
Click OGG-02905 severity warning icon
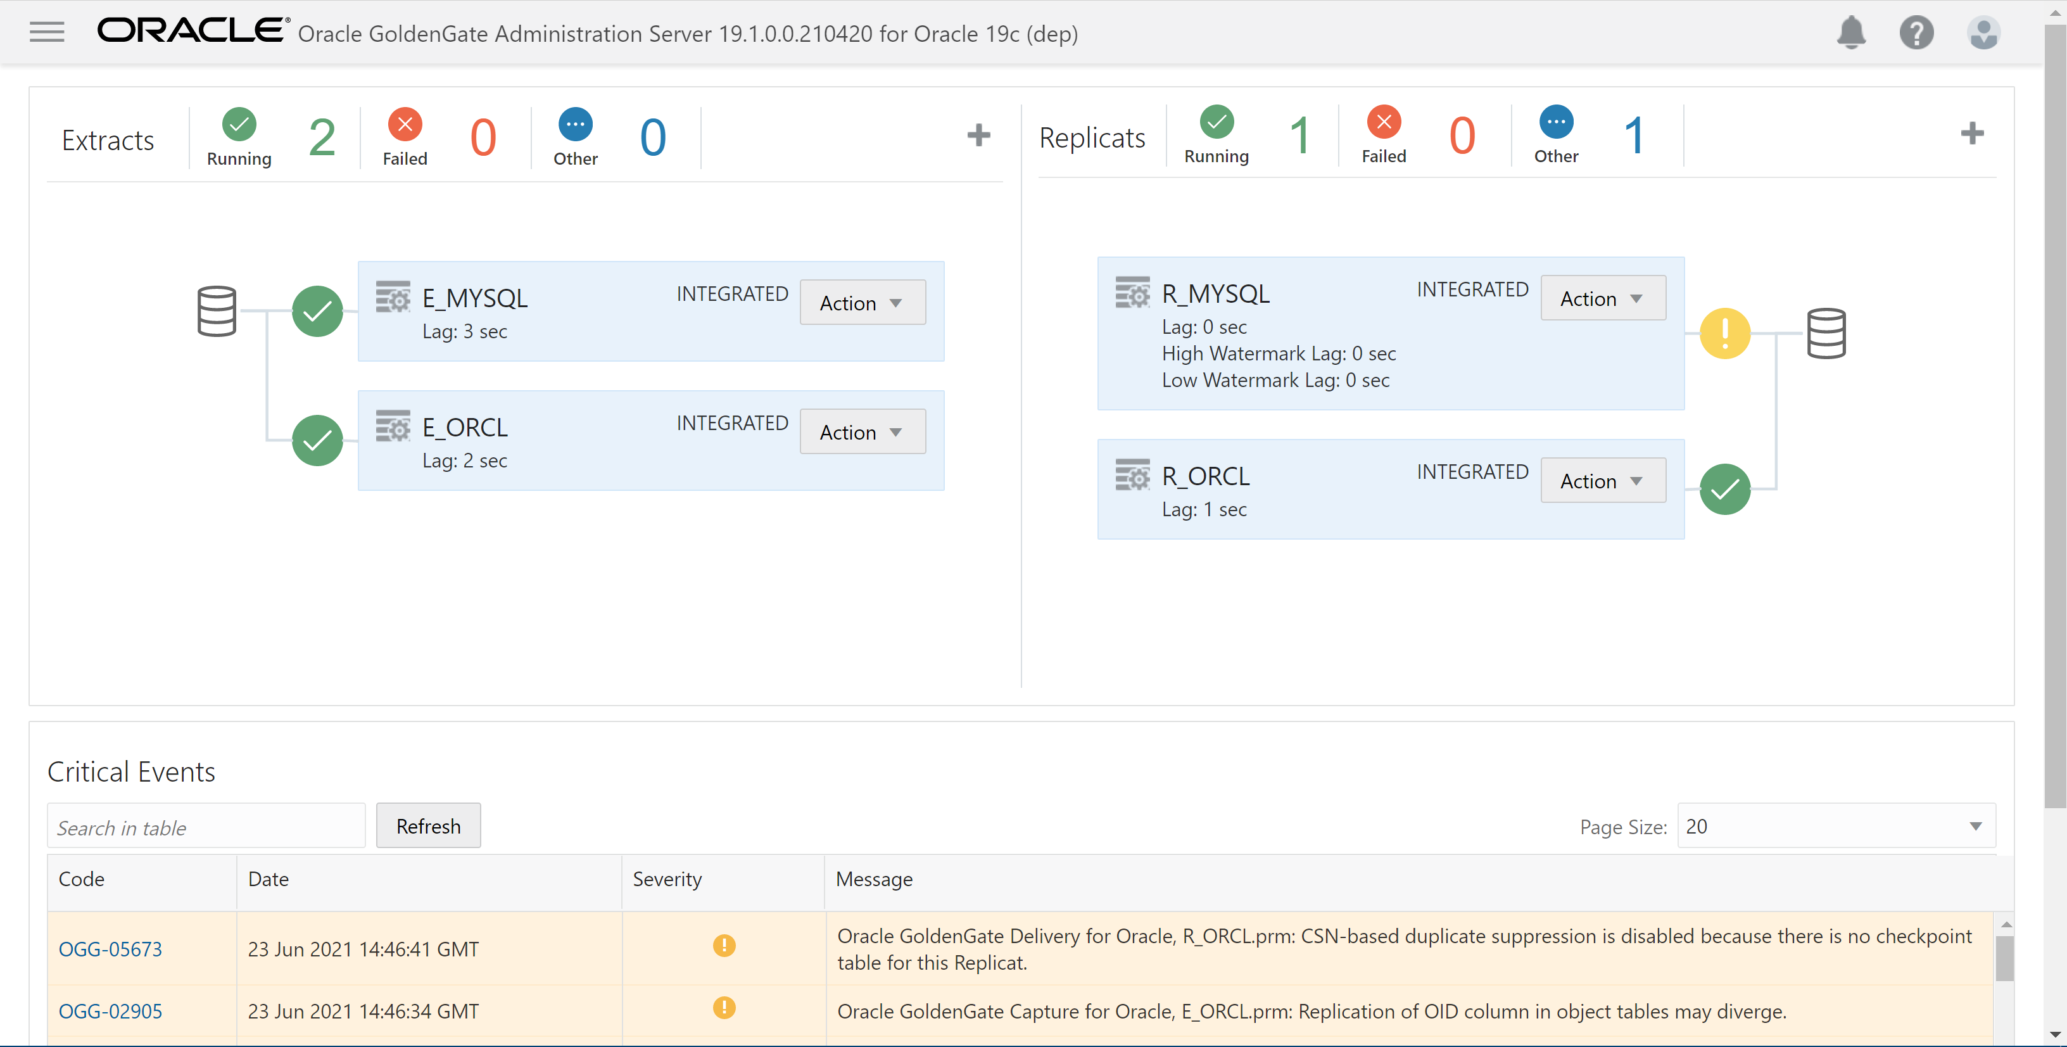(724, 1008)
